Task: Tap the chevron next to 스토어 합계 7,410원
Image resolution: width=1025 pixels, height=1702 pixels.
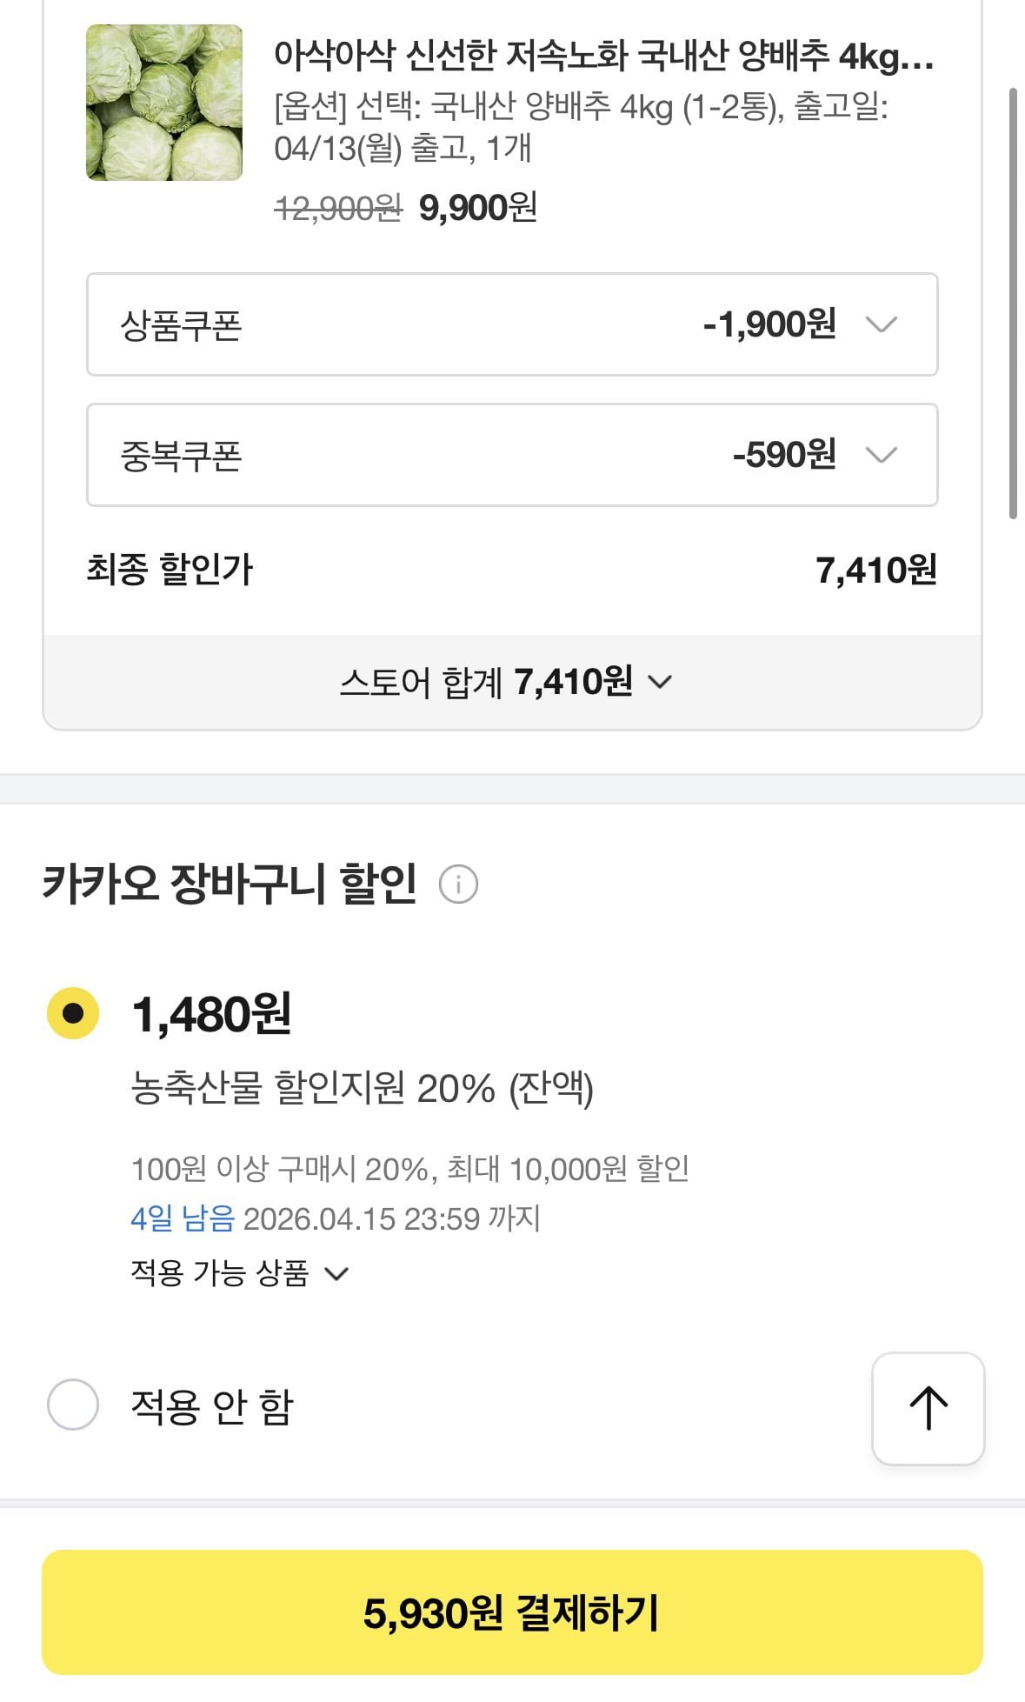Action: 661,682
